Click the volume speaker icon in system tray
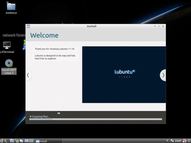The width and height of the screenshot is (191, 143). [167, 141]
